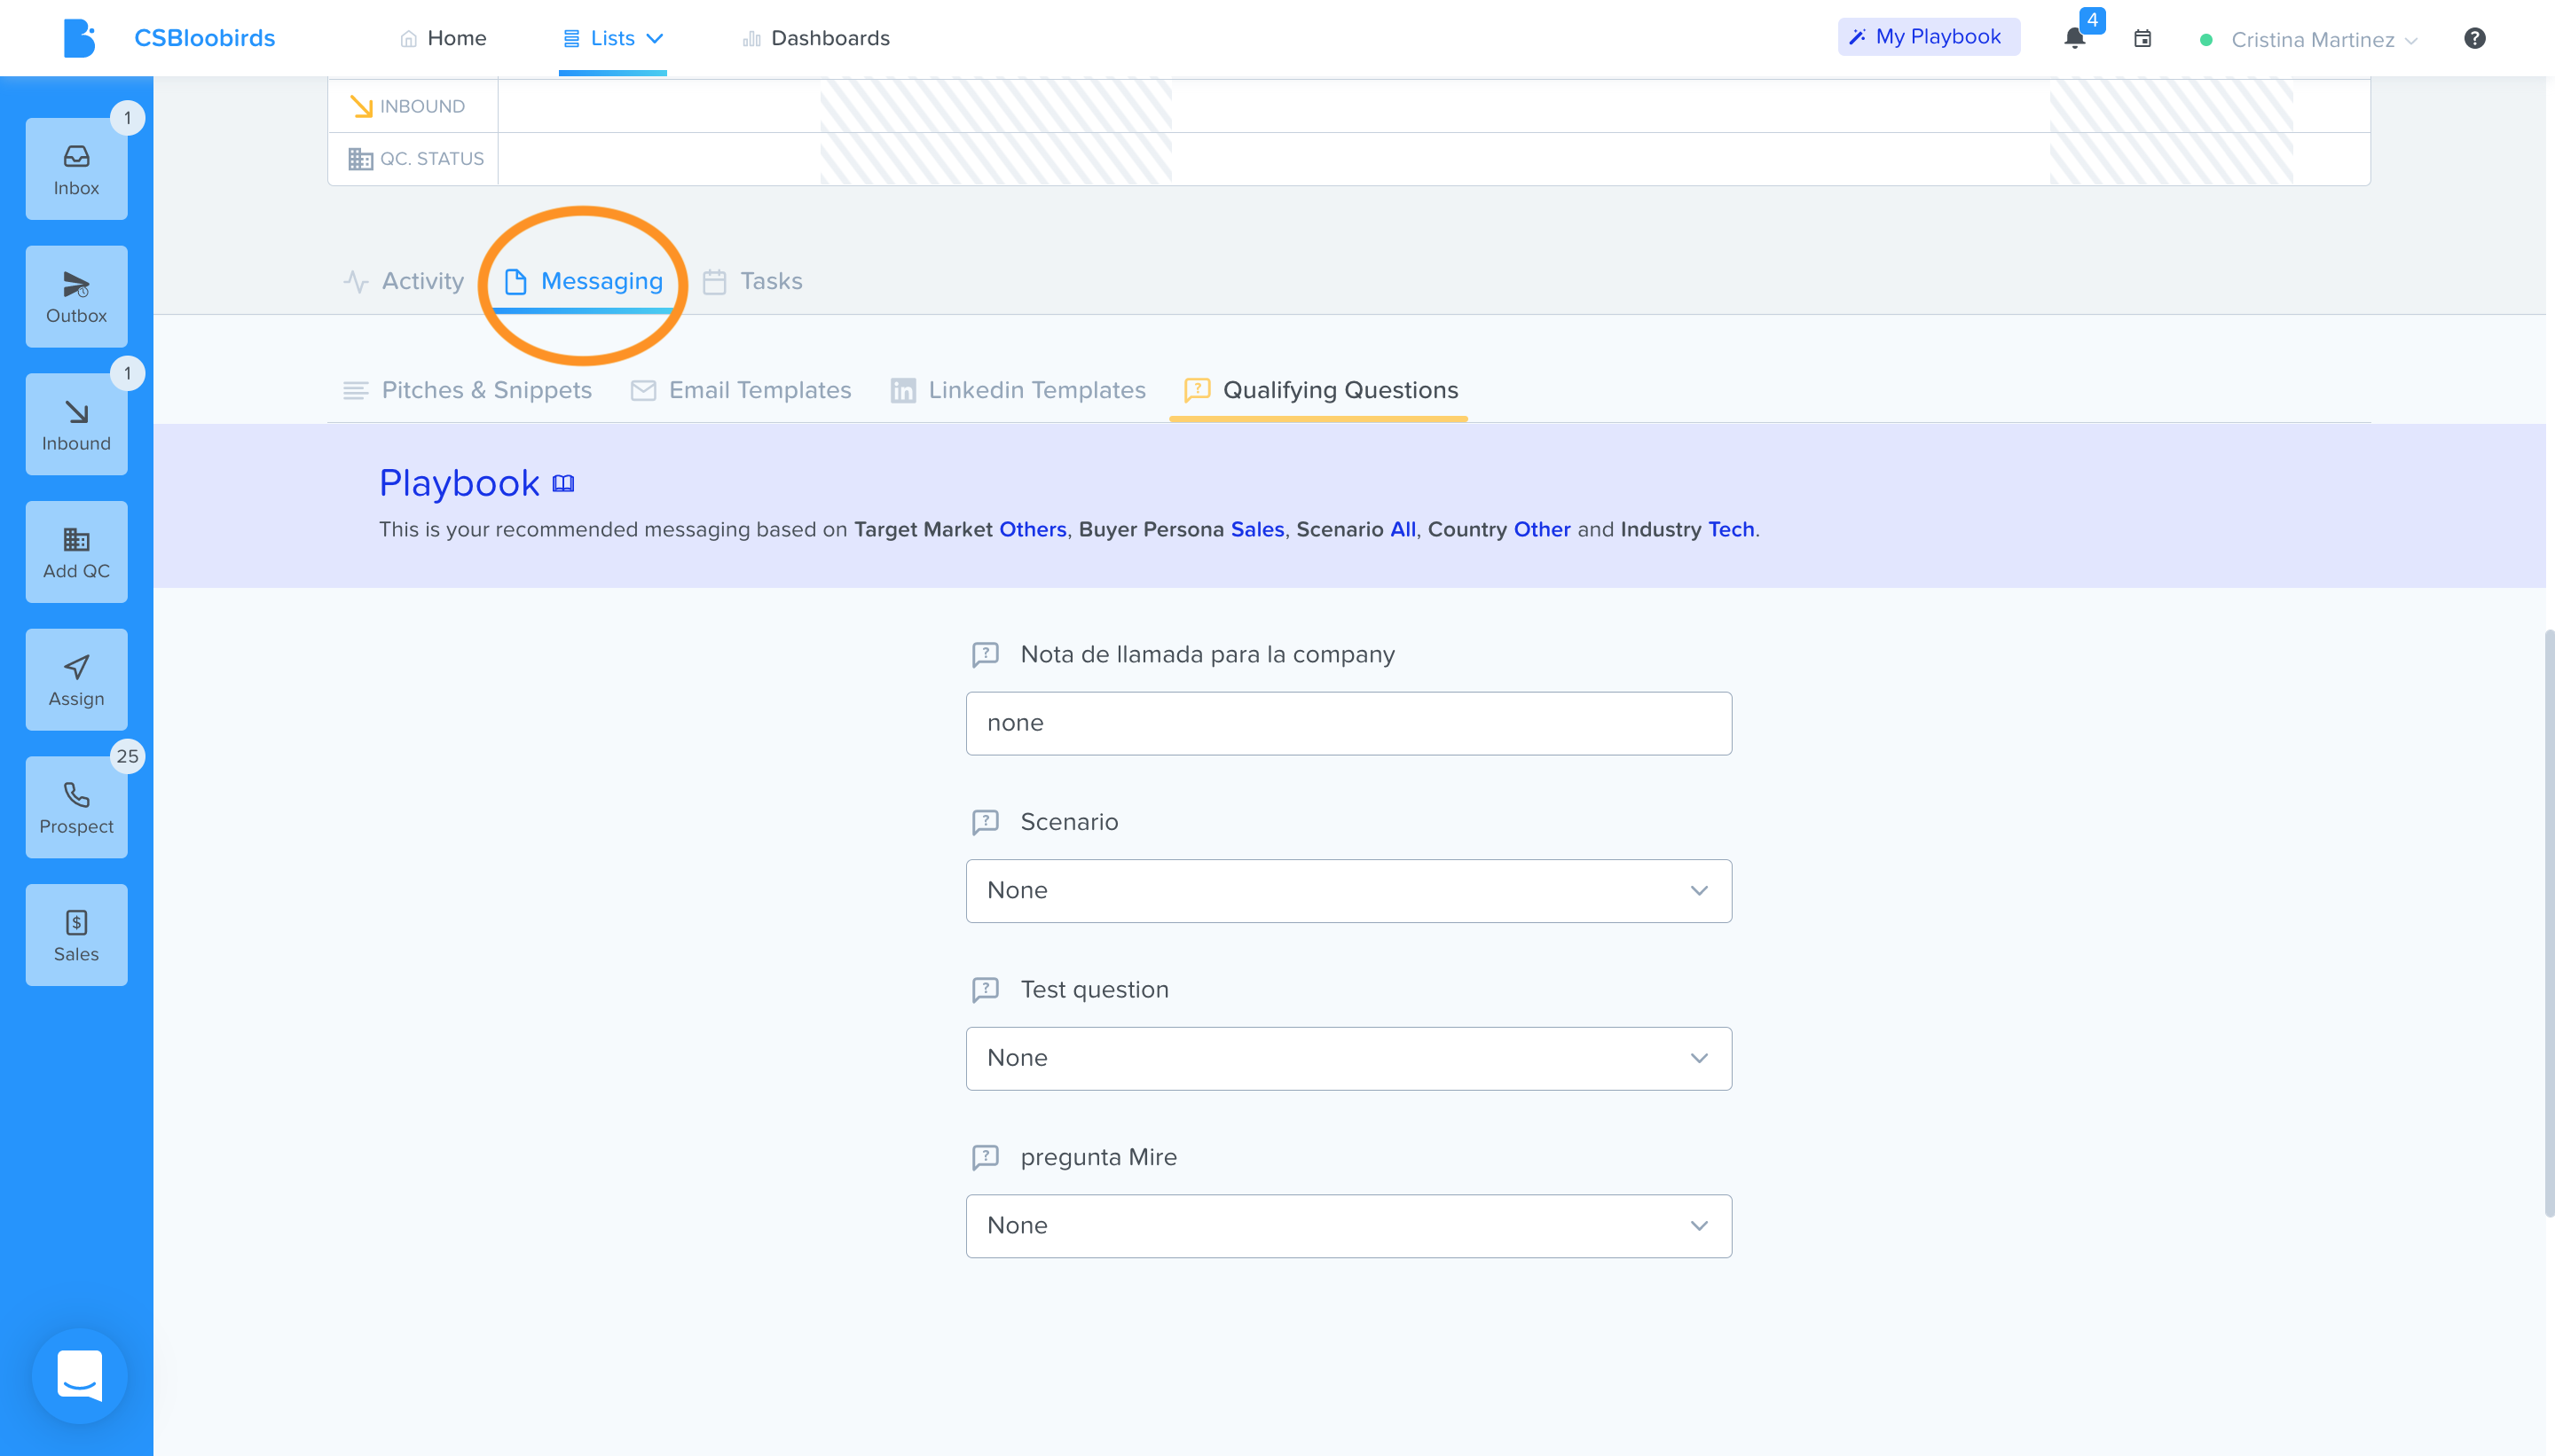Click the QC. STATUS row label

[431, 159]
